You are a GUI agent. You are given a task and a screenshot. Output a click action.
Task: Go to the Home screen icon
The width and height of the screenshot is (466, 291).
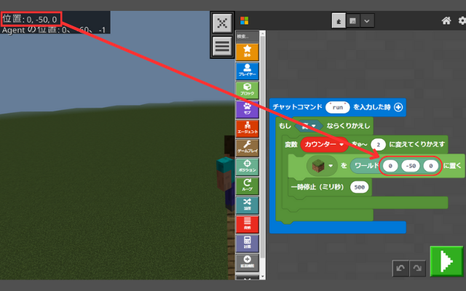point(446,20)
